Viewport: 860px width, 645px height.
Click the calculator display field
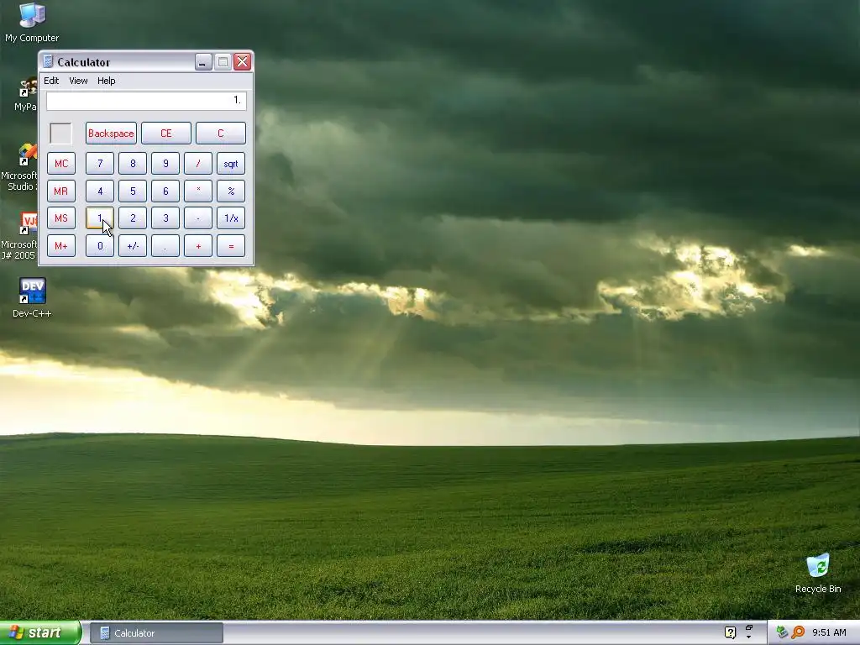coord(146,101)
